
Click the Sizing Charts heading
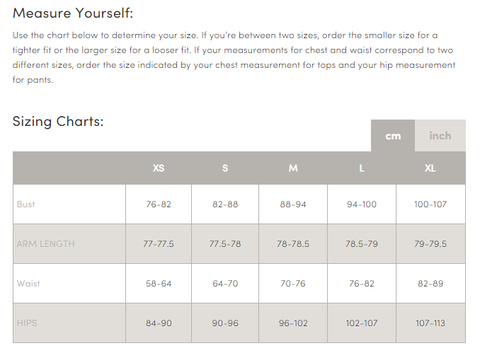click(x=58, y=122)
